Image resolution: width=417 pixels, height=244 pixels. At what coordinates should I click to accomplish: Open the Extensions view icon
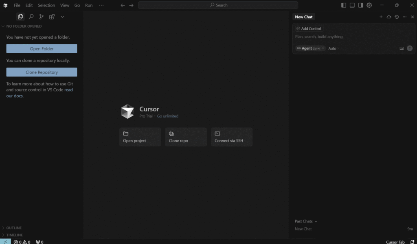click(x=52, y=17)
